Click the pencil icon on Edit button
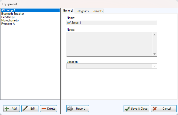 point(25,109)
